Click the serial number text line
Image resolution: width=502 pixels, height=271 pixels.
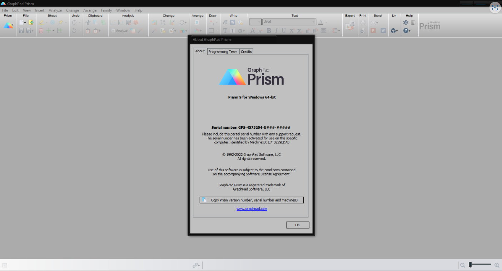tap(251, 128)
